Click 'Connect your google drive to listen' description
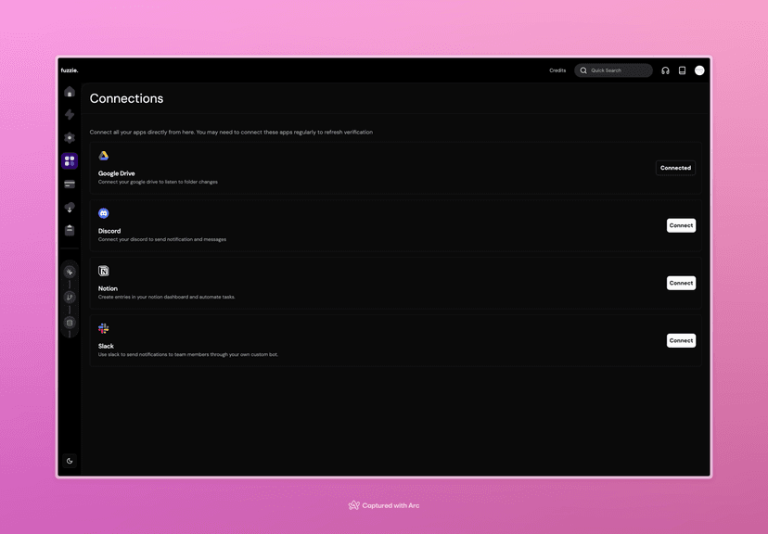This screenshot has width=768, height=534. coord(158,182)
